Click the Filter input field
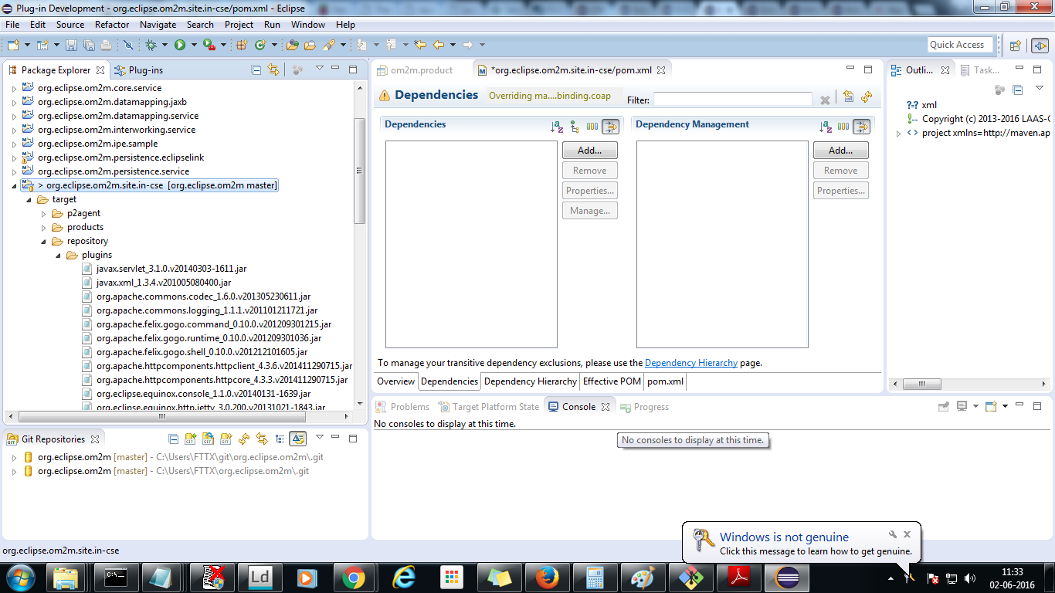This screenshot has height=593, width=1055. (x=732, y=100)
